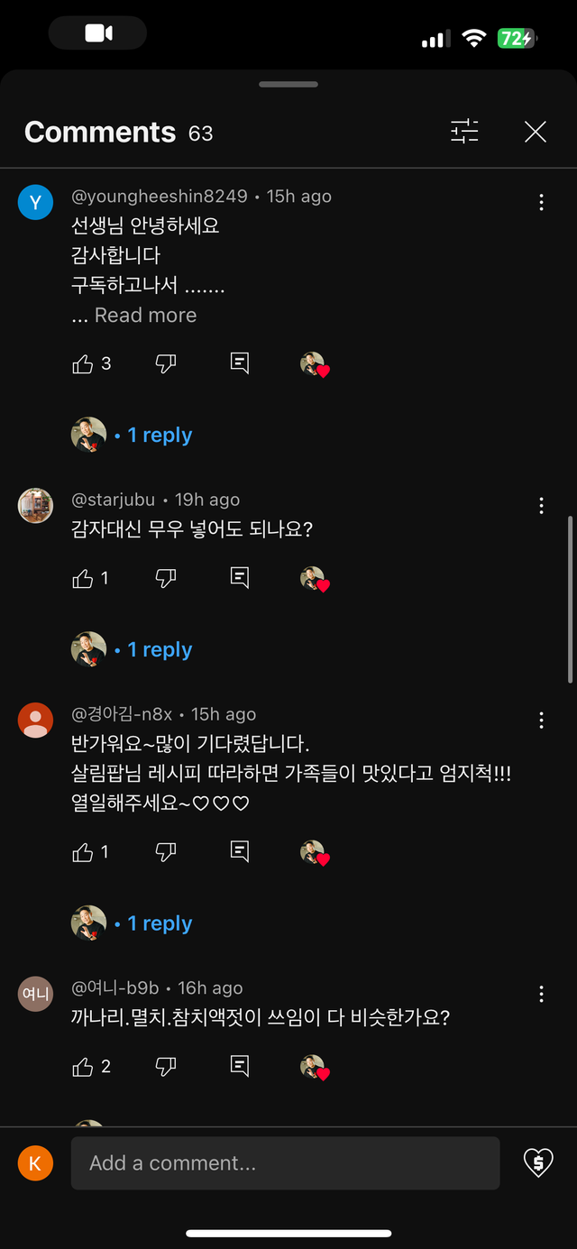
Task: Tap the @여니-b9b username link
Action: coord(115,988)
